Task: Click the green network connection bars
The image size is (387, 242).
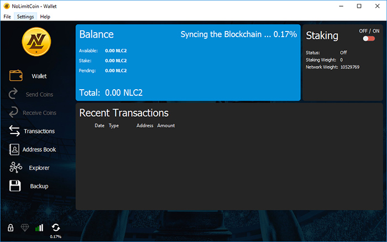Action: [39, 228]
